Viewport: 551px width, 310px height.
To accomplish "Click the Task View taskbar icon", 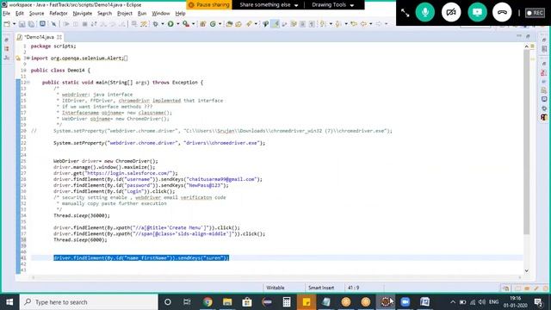I will (x=187, y=302).
